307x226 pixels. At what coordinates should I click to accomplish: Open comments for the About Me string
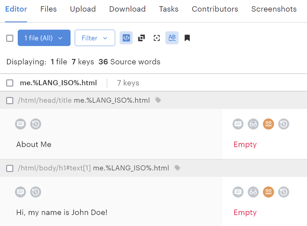tap(20, 124)
